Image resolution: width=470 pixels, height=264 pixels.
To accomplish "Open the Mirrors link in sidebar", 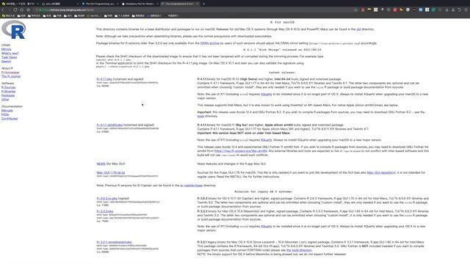I will [7, 49].
